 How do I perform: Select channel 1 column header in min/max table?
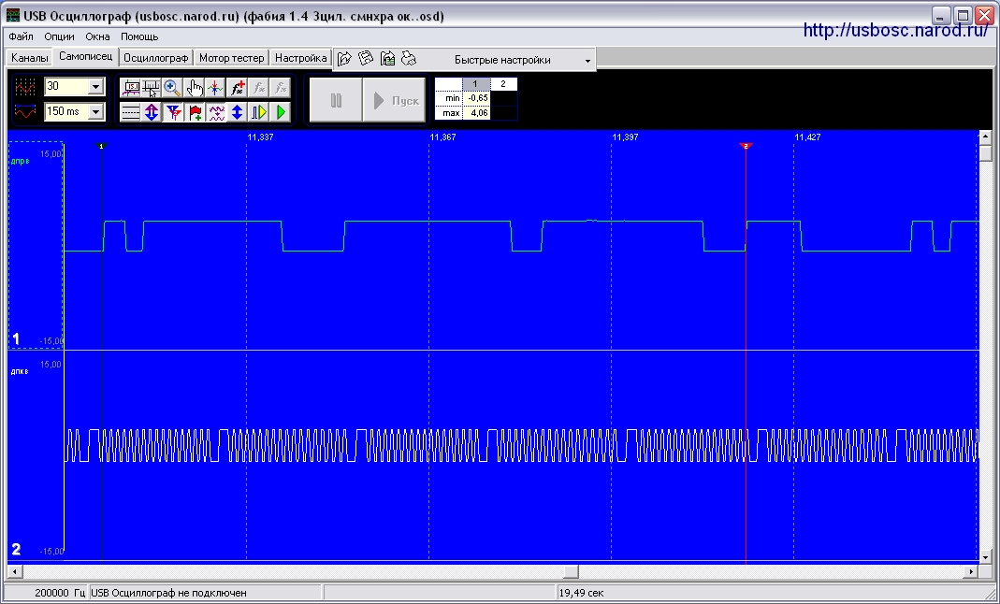pos(475,84)
